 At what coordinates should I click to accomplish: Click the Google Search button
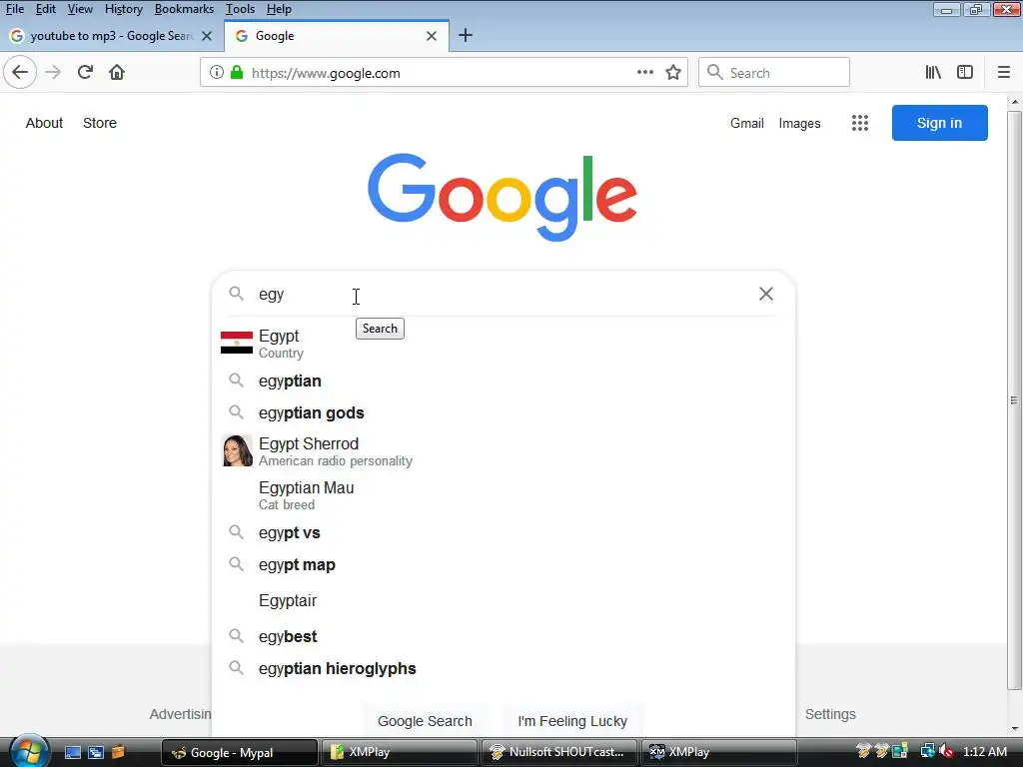tap(425, 721)
